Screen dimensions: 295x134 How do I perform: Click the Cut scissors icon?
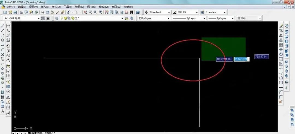(43, 12)
